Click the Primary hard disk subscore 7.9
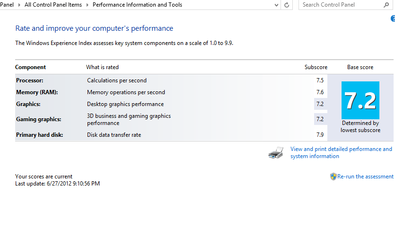This screenshot has width=395, height=239. (320, 135)
